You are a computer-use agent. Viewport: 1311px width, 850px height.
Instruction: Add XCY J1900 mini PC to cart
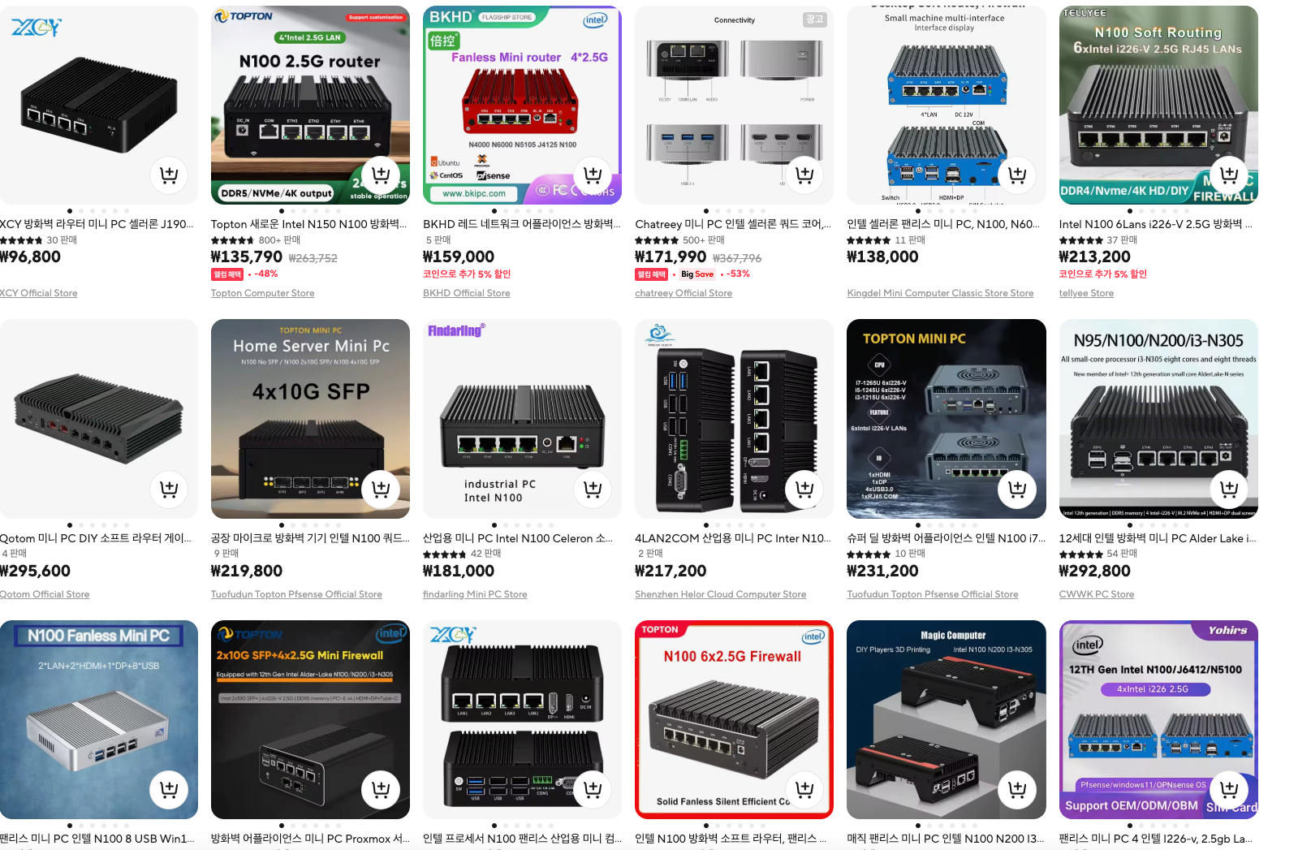169,175
